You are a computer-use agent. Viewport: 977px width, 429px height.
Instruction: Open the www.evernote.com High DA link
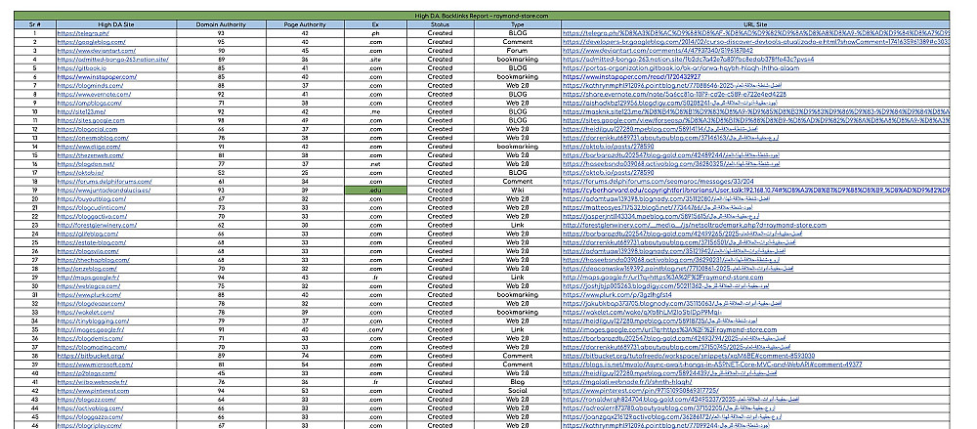click(94, 95)
